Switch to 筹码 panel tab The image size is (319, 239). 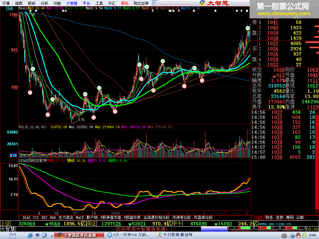pyautogui.click(x=290, y=218)
